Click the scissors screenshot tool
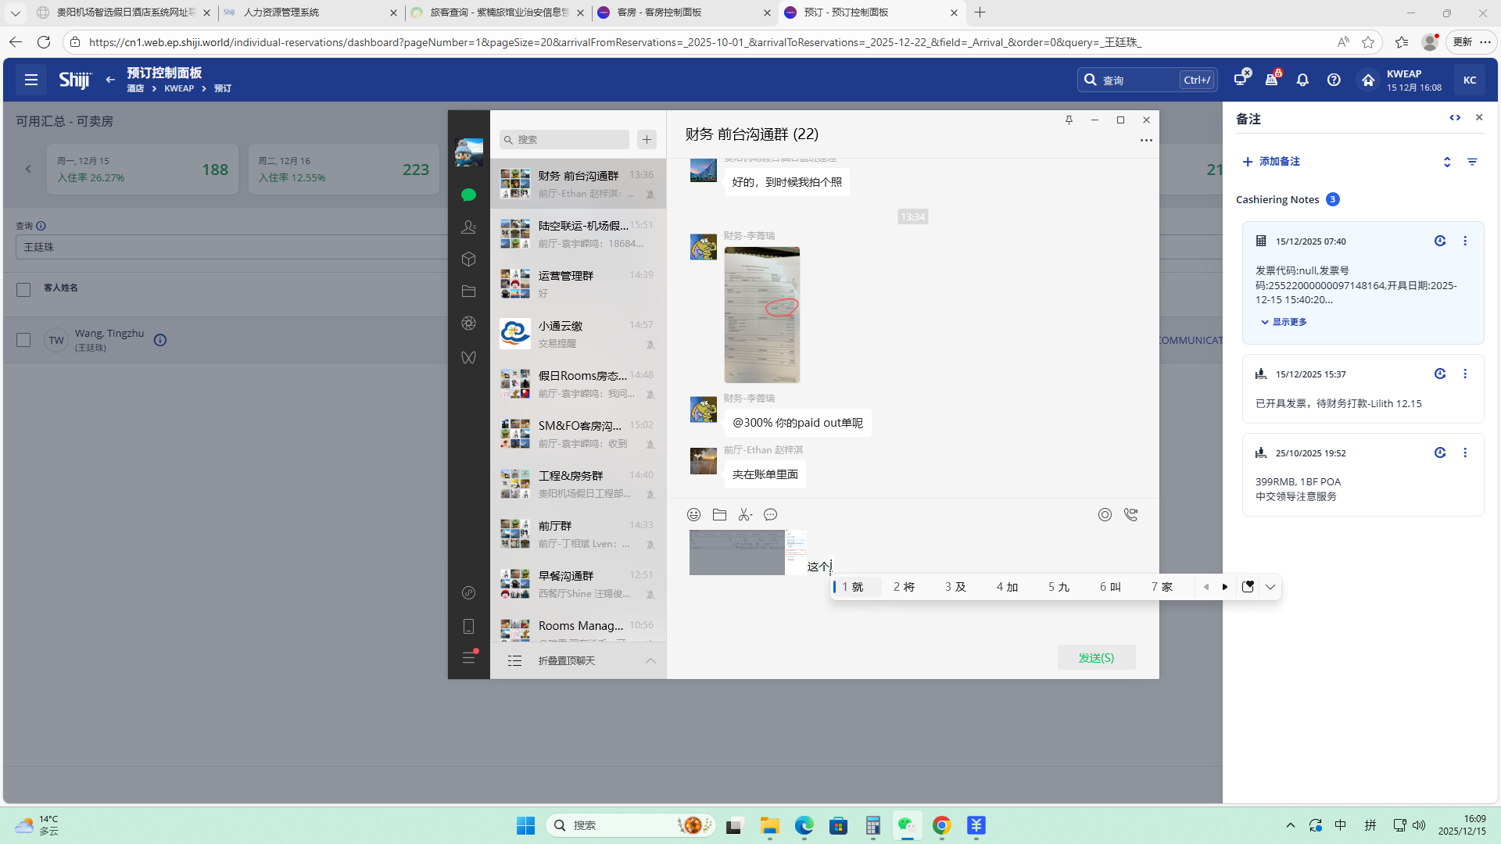This screenshot has width=1501, height=844. pyautogui.click(x=745, y=515)
